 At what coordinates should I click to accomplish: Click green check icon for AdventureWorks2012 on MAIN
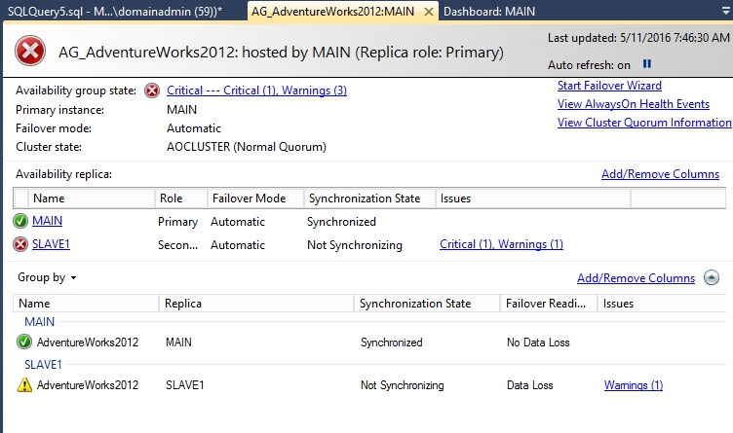click(24, 342)
